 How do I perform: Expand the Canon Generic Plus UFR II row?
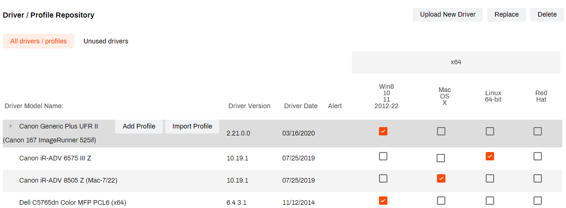pyautogui.click(x=11, y=126)
